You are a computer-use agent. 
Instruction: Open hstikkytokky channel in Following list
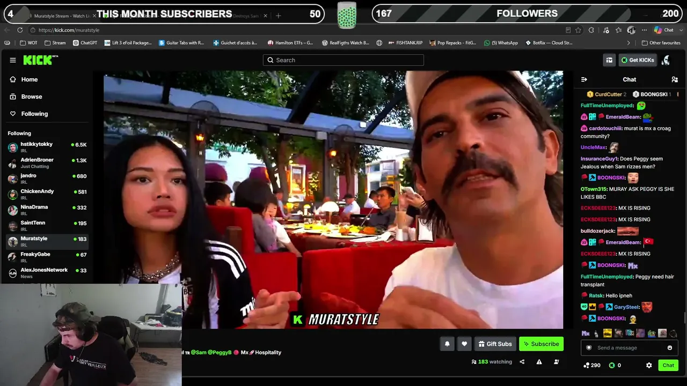(47, 147)
